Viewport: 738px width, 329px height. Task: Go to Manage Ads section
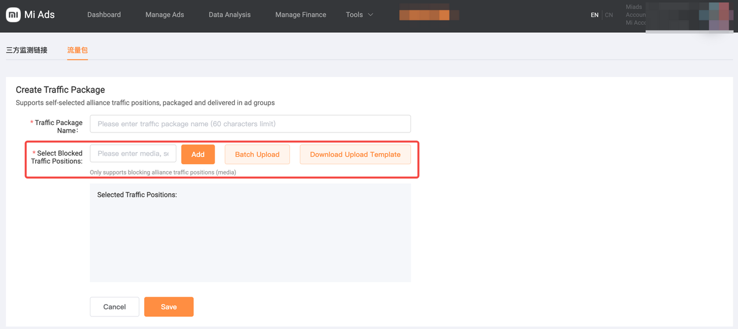pyautogui.click(x=164, y=15)
